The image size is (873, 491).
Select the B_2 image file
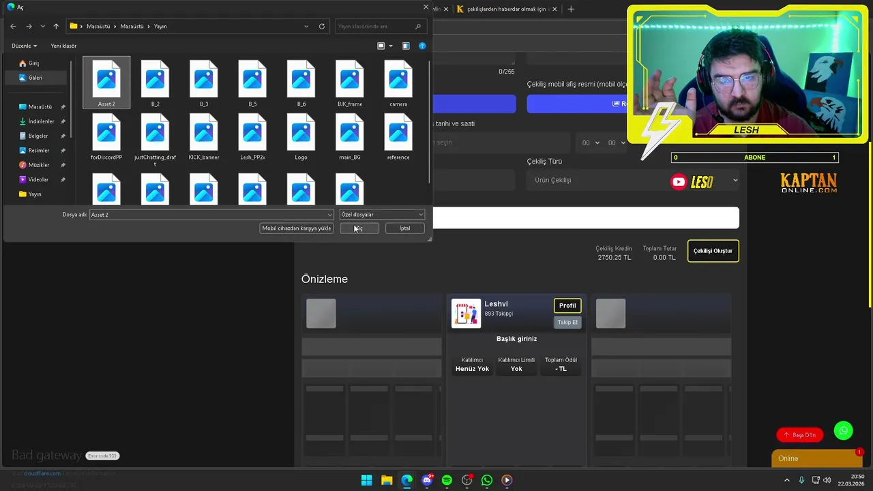click(x=155, y=83)
